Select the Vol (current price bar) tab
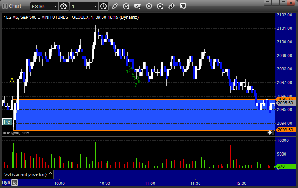 (25, 174)
